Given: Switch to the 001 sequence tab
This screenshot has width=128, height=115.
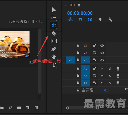Looking at the screenshot, I should point(72,5).
